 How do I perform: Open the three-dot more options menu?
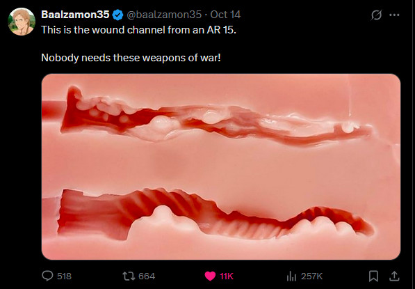pyautogui.click(x=394, y=15)
